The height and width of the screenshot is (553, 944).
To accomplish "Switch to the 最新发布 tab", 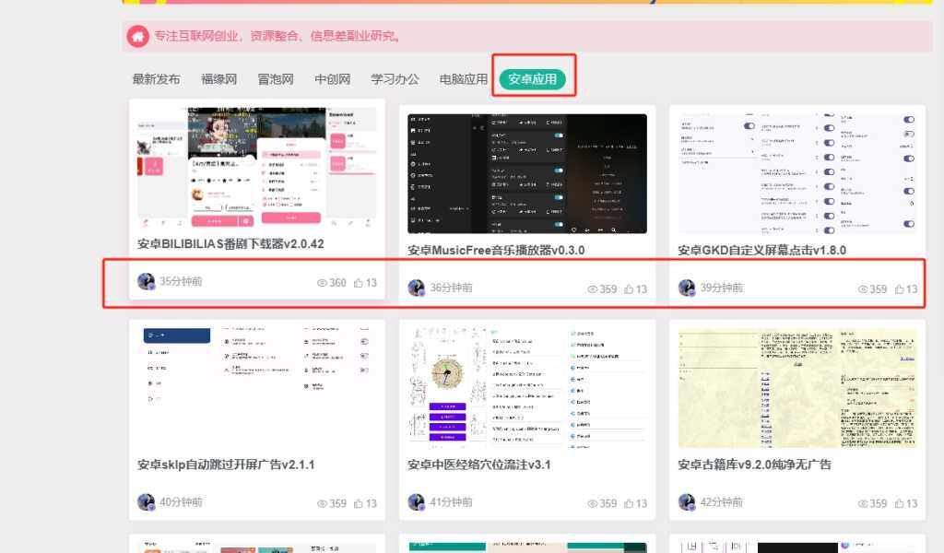I will 156,79.
